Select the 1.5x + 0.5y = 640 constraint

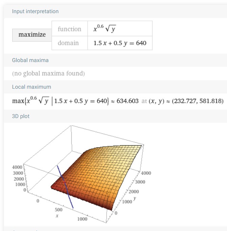tap(120, 43)
